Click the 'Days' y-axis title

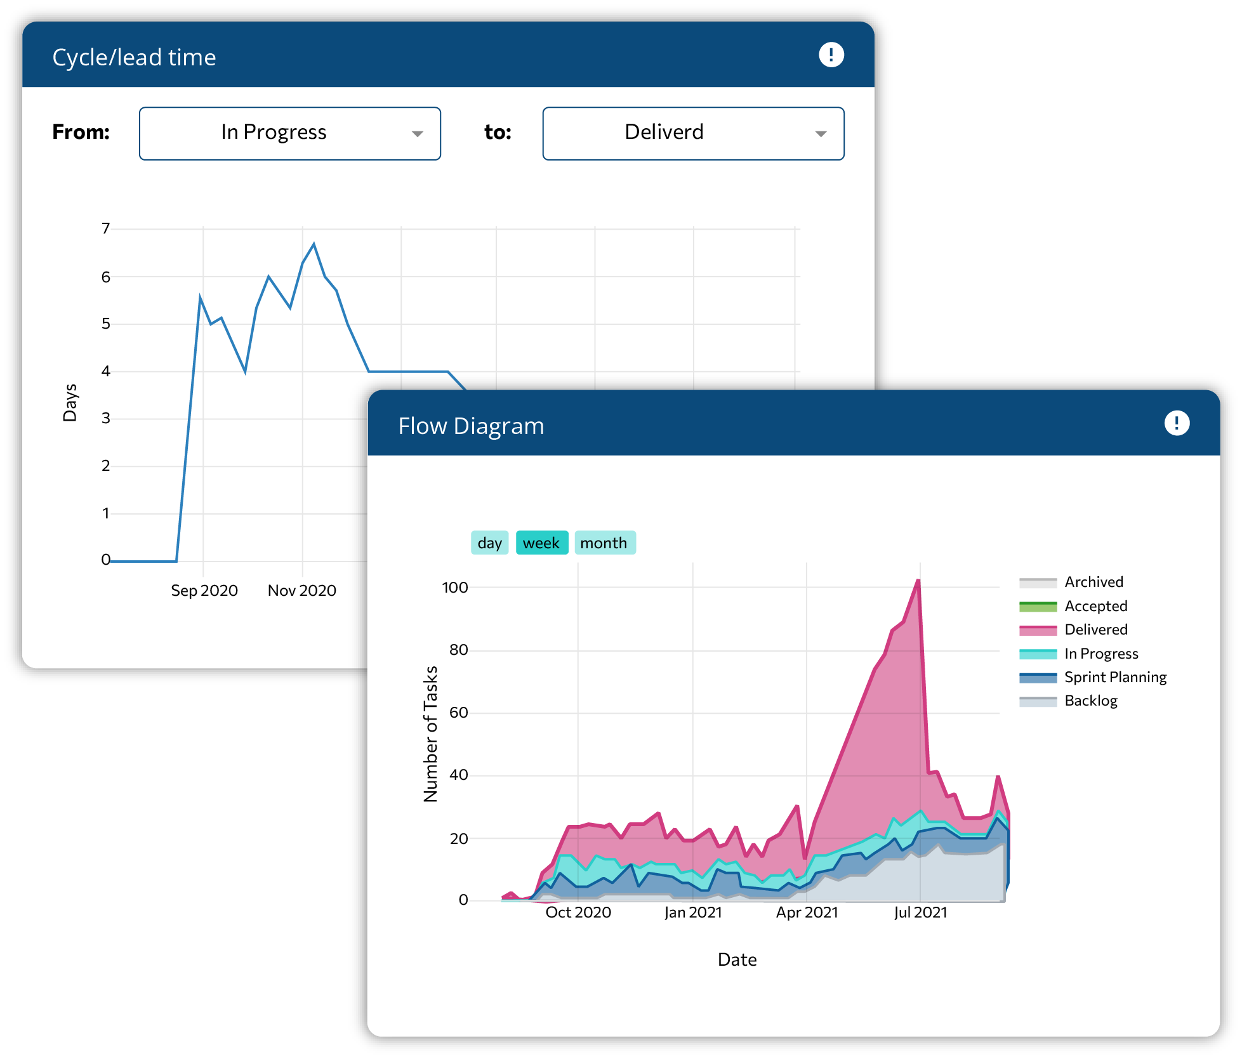click(x=70, y=402)
